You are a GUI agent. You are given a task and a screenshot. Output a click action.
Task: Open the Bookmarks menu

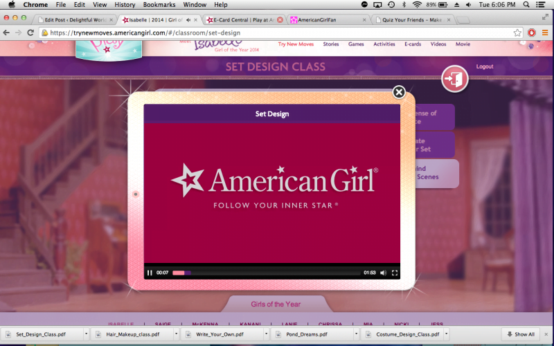(159, 5)
